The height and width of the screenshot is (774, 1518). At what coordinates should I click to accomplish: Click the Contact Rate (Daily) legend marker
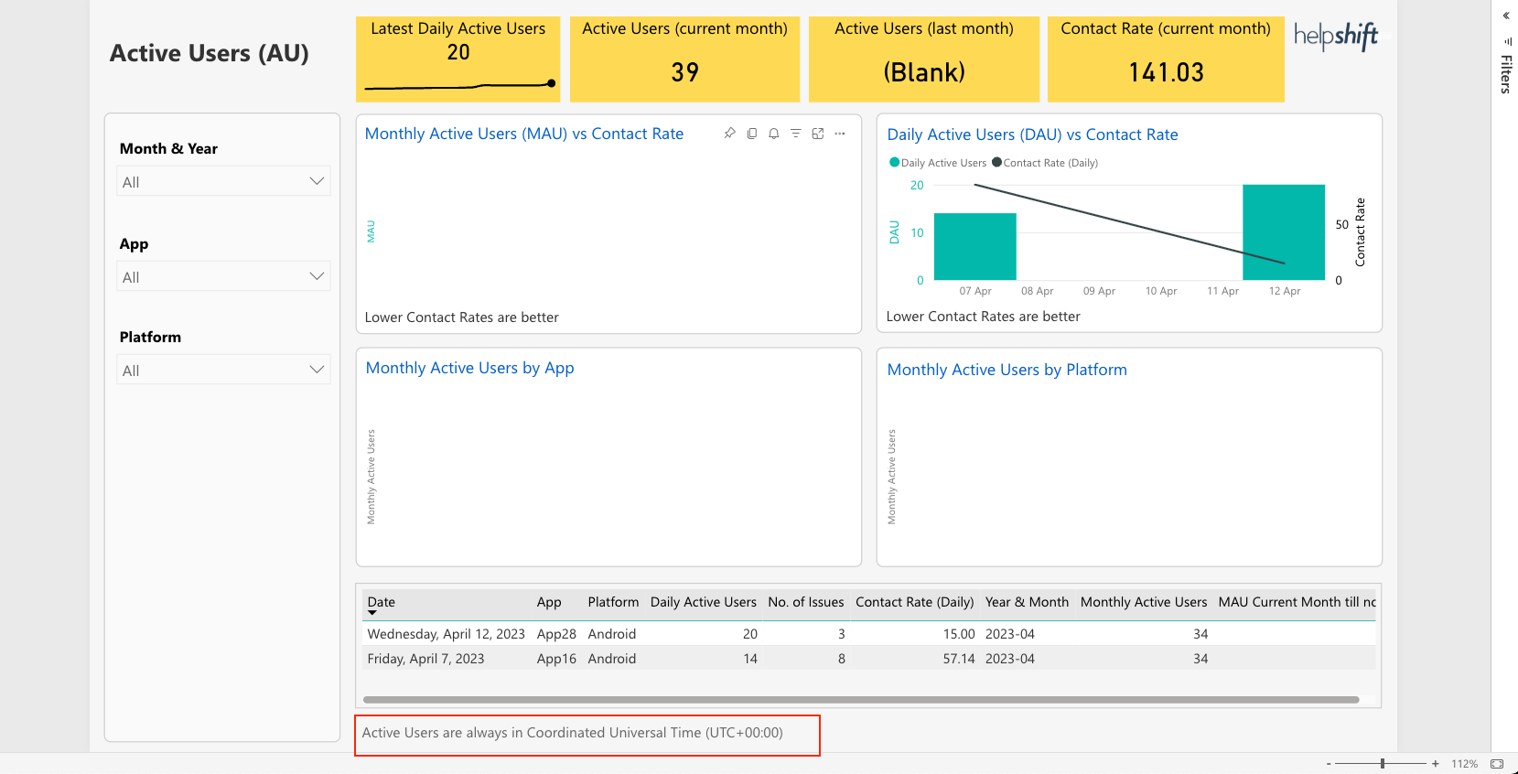click(x=997, y=162)
